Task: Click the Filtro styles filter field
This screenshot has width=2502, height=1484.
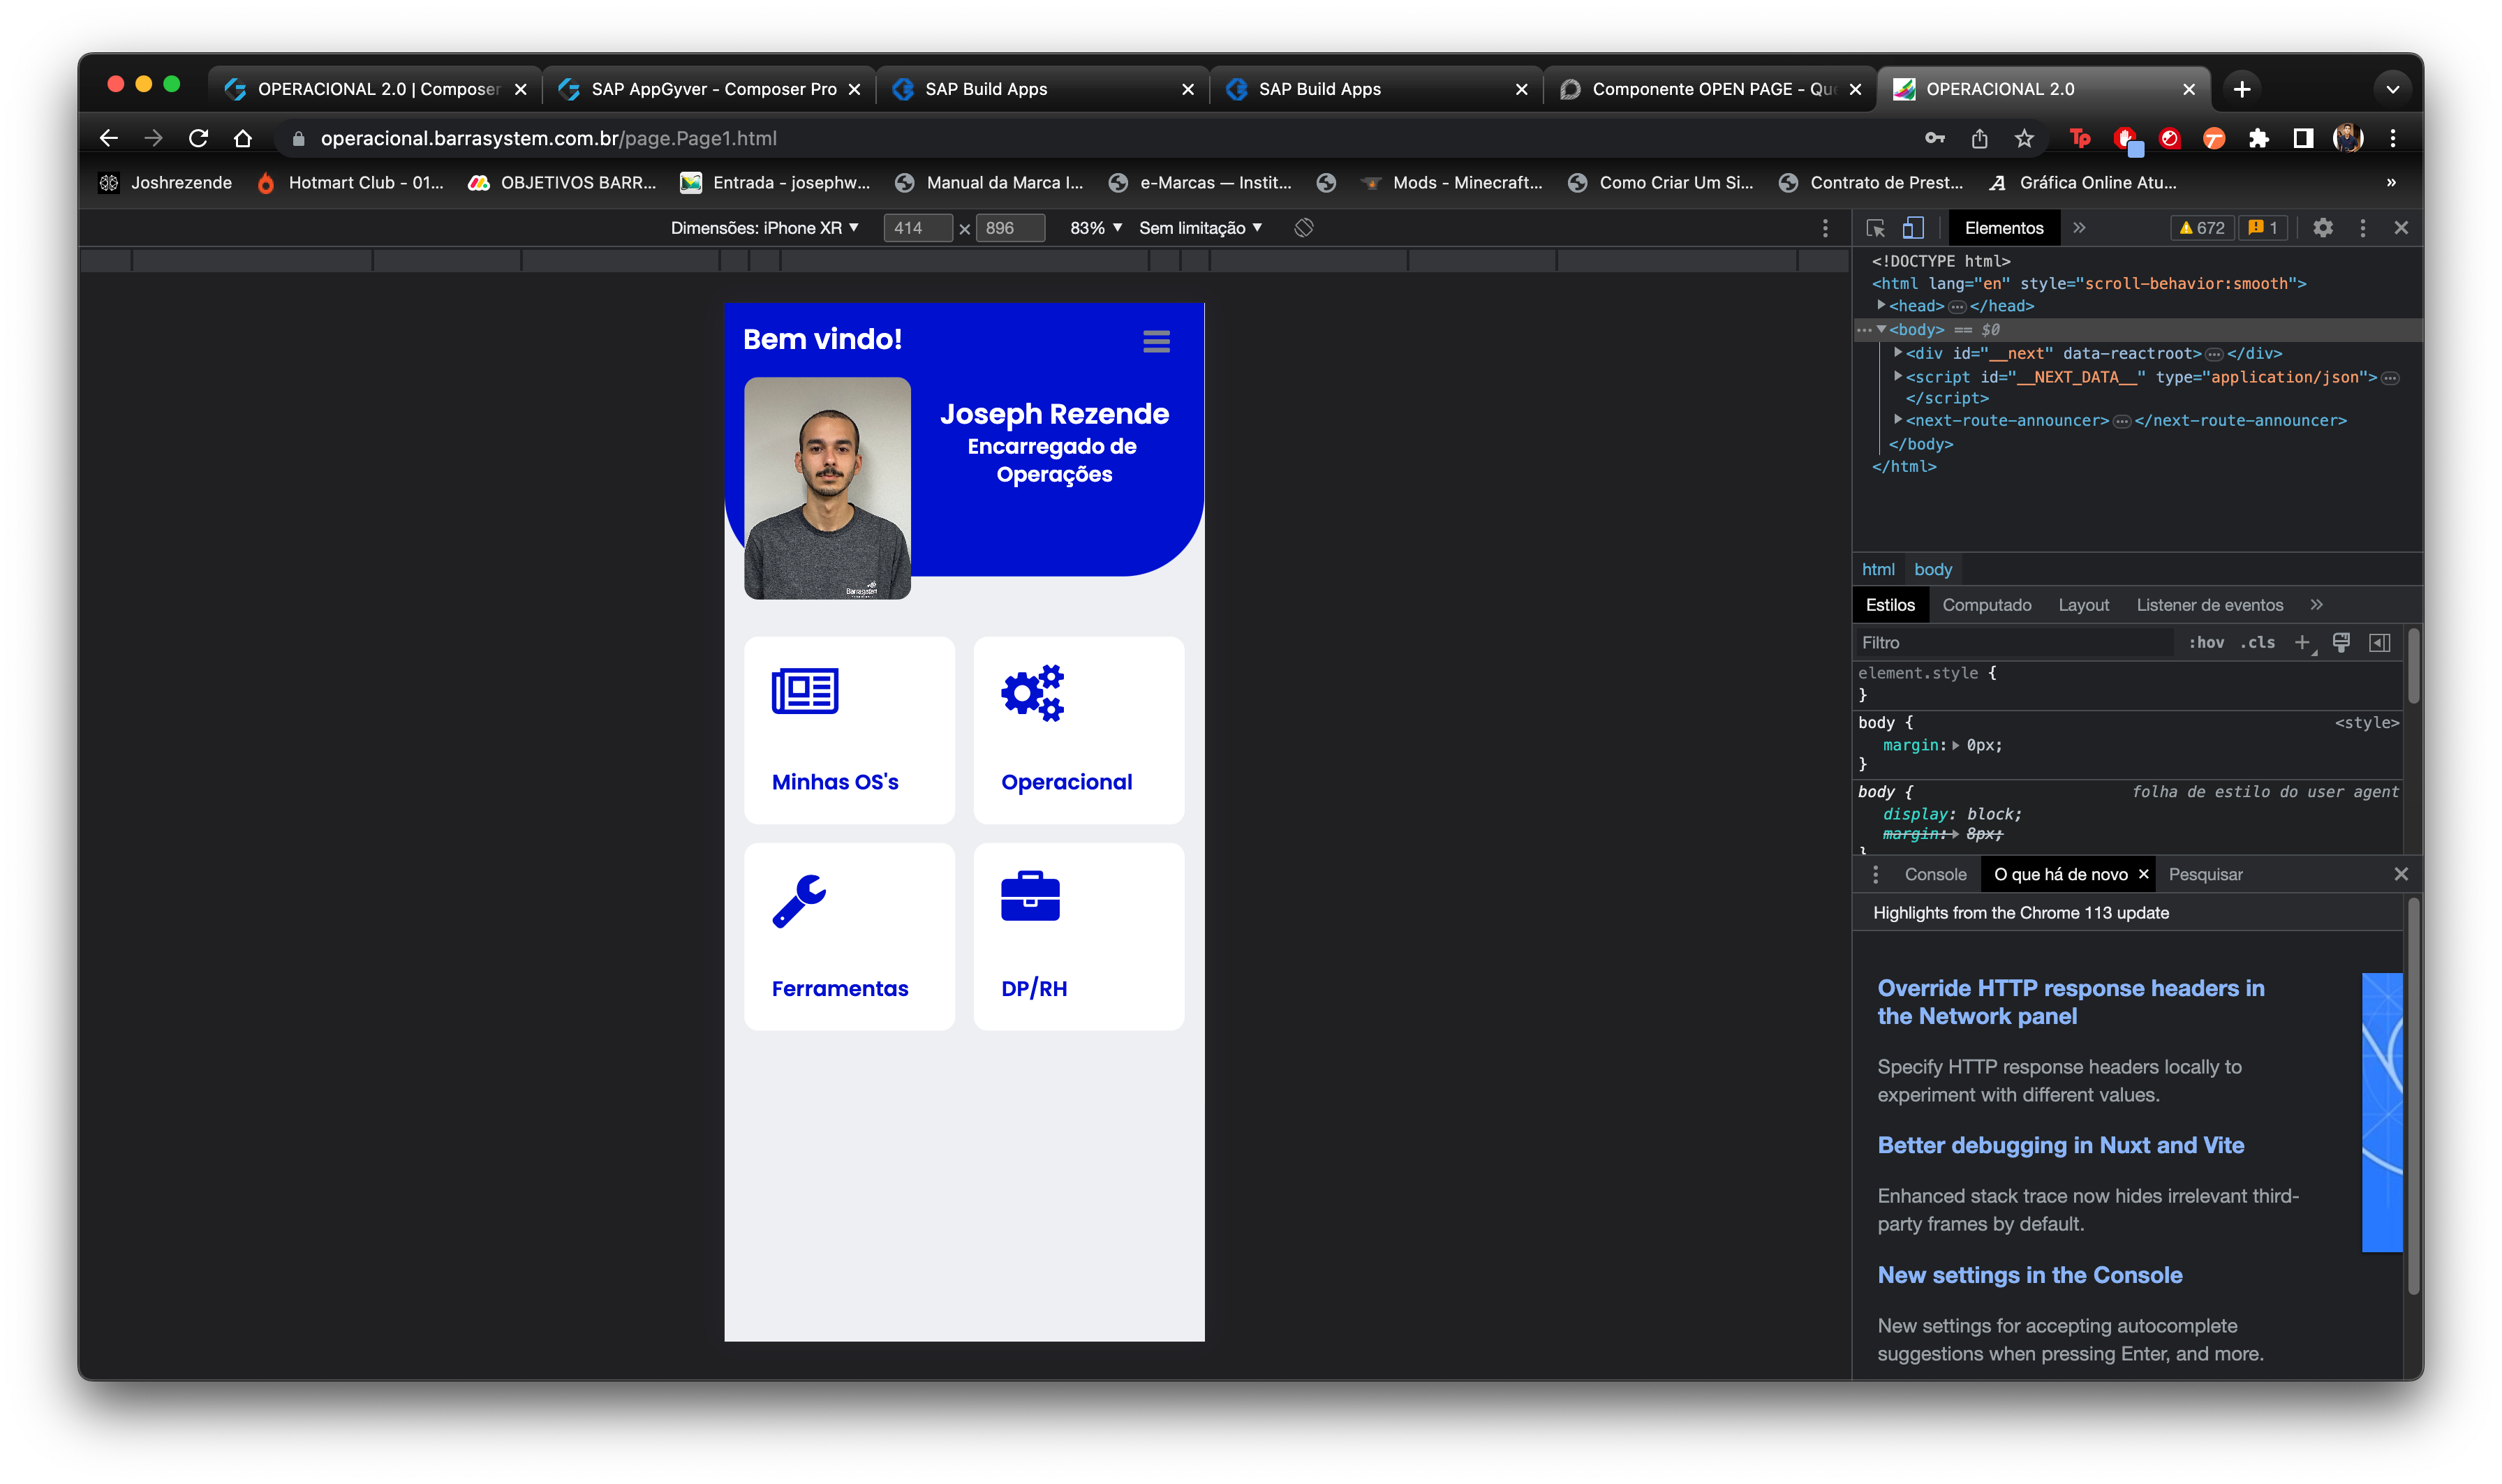Action: (2014, 643)
